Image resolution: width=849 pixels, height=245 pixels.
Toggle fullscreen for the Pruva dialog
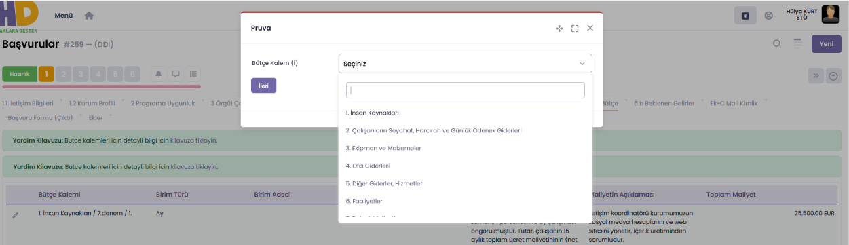(575, 29)
